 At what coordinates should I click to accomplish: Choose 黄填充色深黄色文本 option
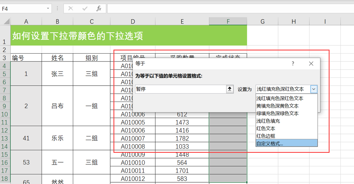286,106
